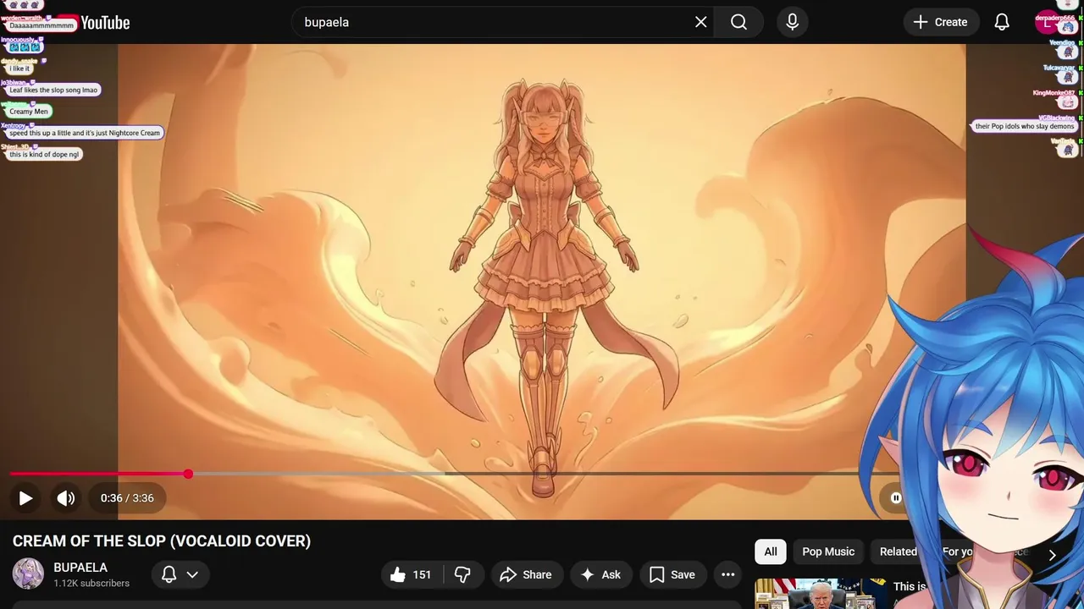Open the account avatar menu

pyautogui.click(x=1048, y=22)
